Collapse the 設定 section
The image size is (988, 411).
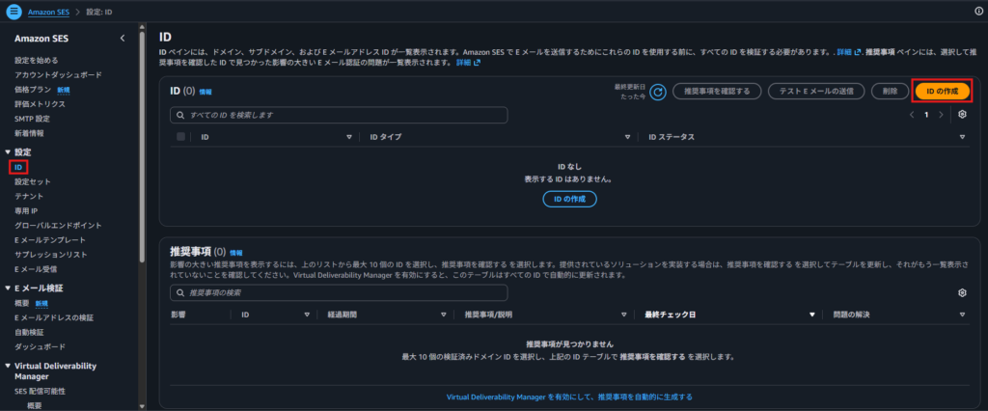(x=8, y=152)
